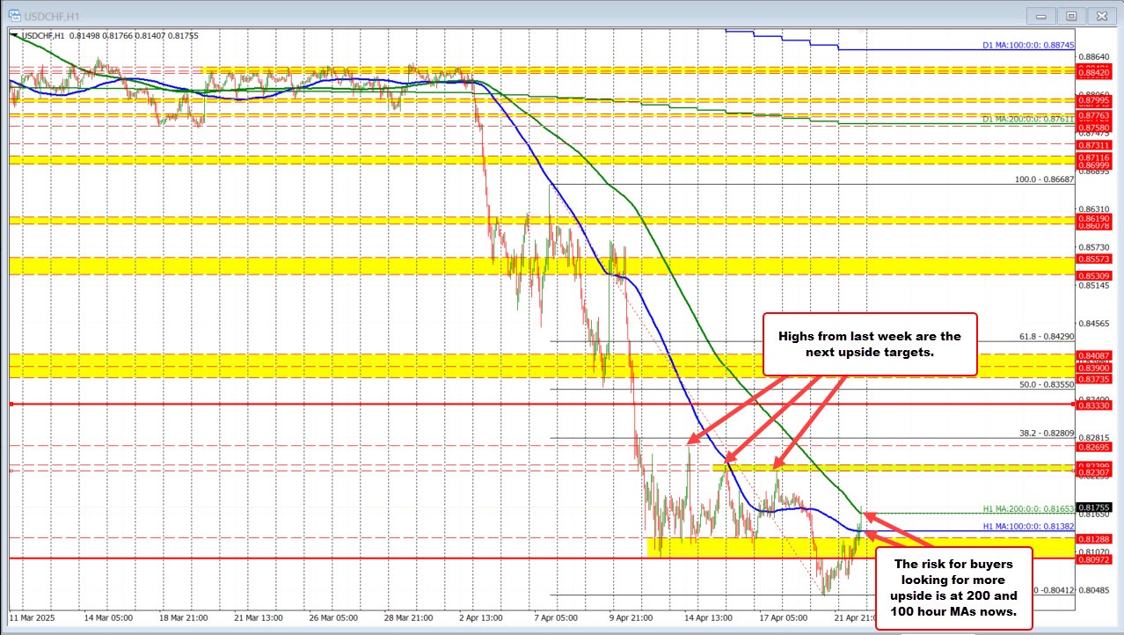
Task: Close the USDCHF,H1 chart window
Action: (1099, 15)
